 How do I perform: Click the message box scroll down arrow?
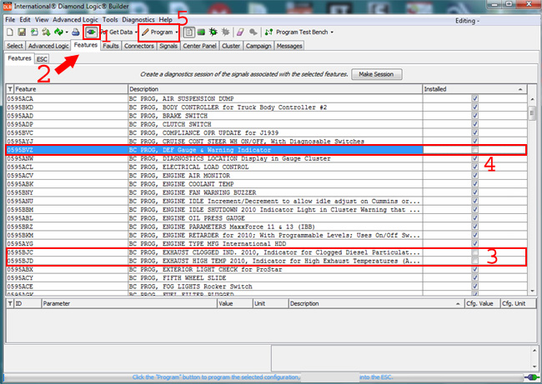(534, 367)
